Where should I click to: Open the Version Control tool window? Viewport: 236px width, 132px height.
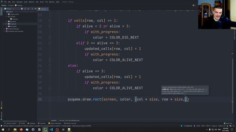tap(10, 123)
